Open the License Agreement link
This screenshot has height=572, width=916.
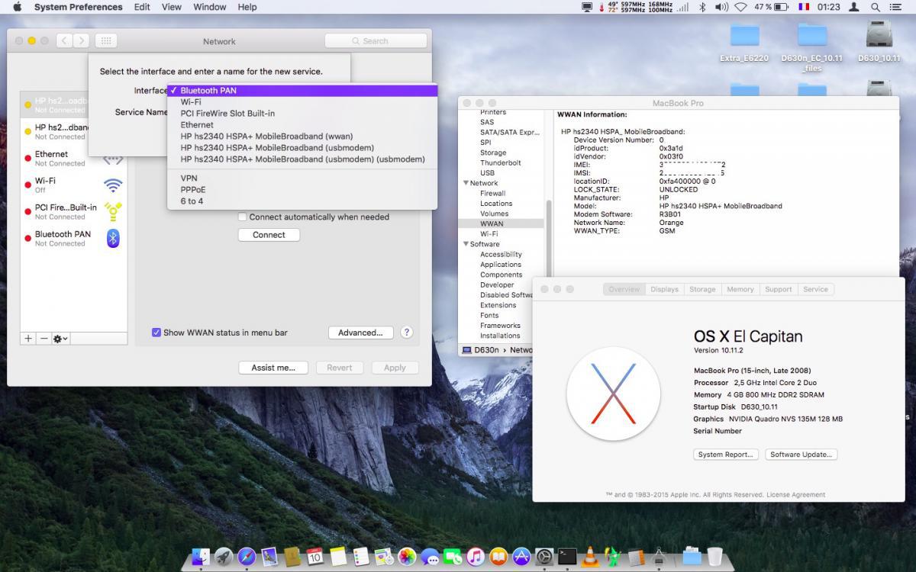pos(796,495)
